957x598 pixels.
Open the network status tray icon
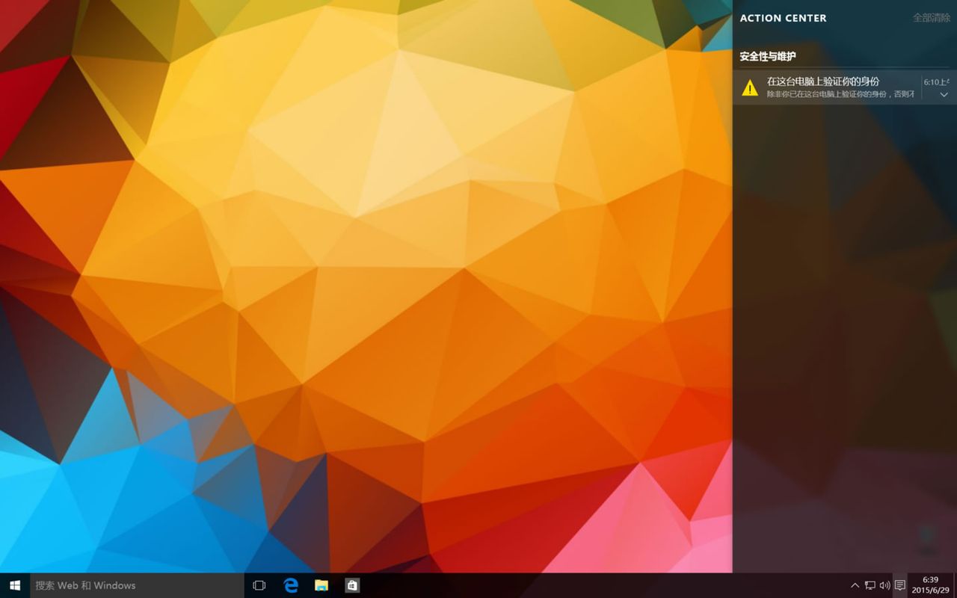click(870, 585)
